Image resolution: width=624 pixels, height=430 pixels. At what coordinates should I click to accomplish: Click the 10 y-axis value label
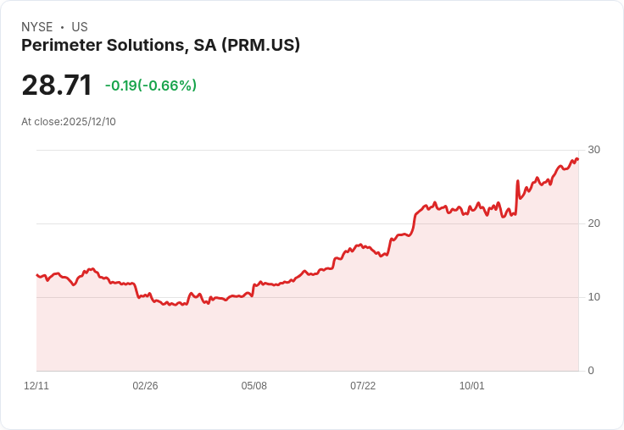pyautogui.click(x=593, y=297)
